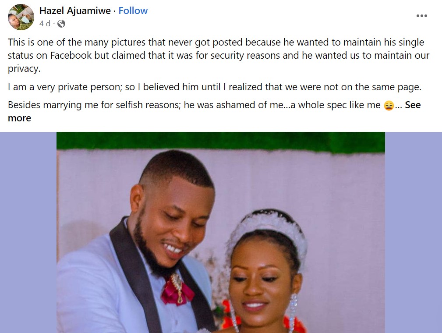Click the word Facebook in the post text
Viewport: 442px width, 333px height.
71,55
